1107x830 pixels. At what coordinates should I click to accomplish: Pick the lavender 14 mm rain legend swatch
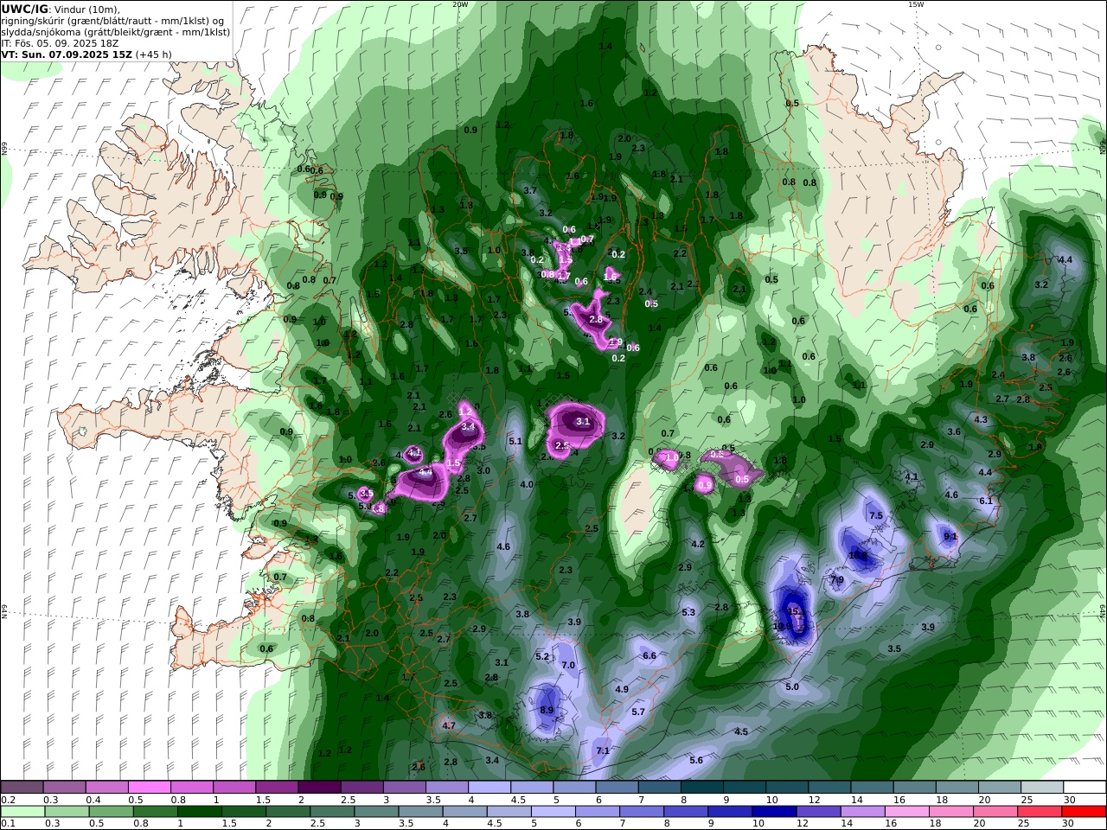[x=863, y=812]
